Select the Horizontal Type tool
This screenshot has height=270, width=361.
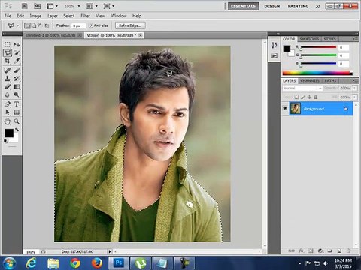pyautogui.click(x=17, y=104)
